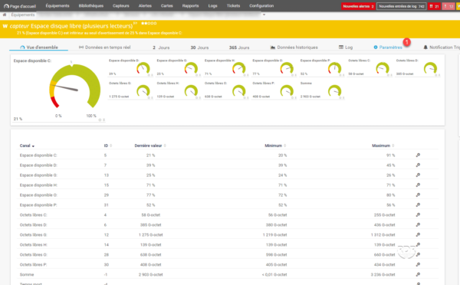Click the Nouvelles alertes button
This screenshot has height=285, width=460.
click(x=358, y=6)
